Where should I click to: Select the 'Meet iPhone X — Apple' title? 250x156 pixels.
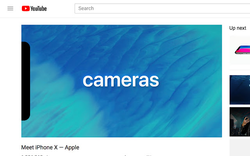(50, 147)
